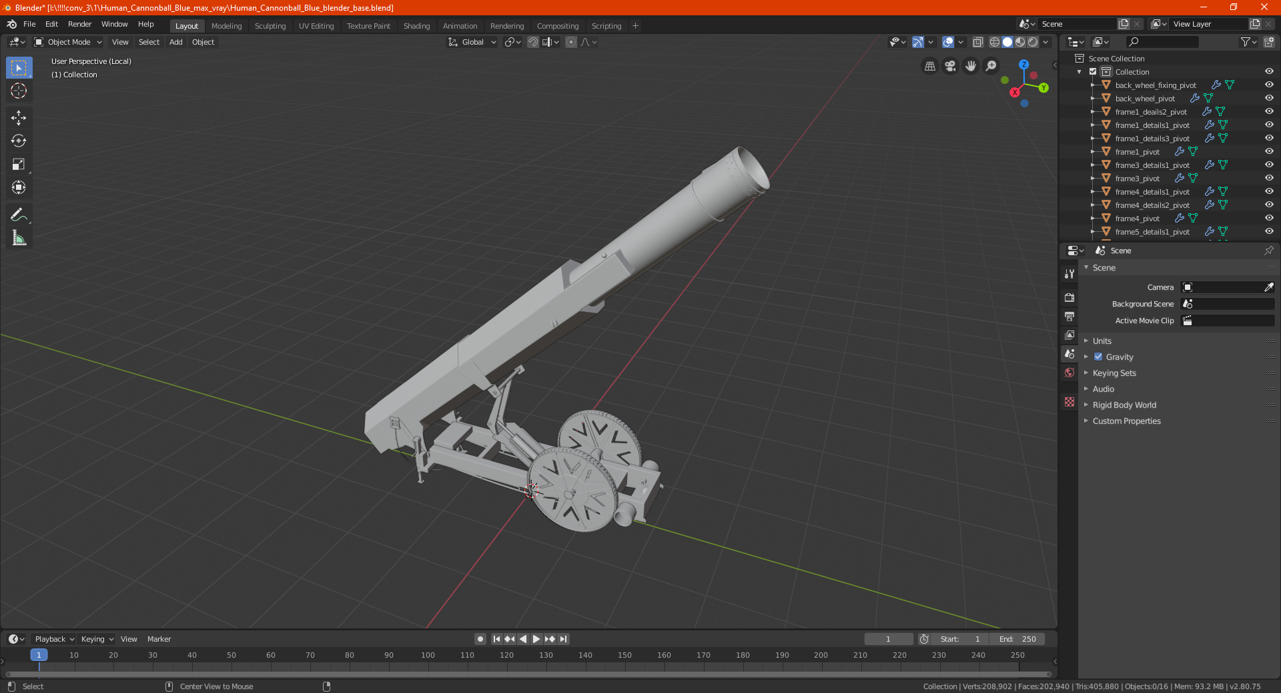Viewport: 1281px width, 693px height.
Task: Toggle auto keying record button
Action: pyautogui.click(x=480, y=639)
